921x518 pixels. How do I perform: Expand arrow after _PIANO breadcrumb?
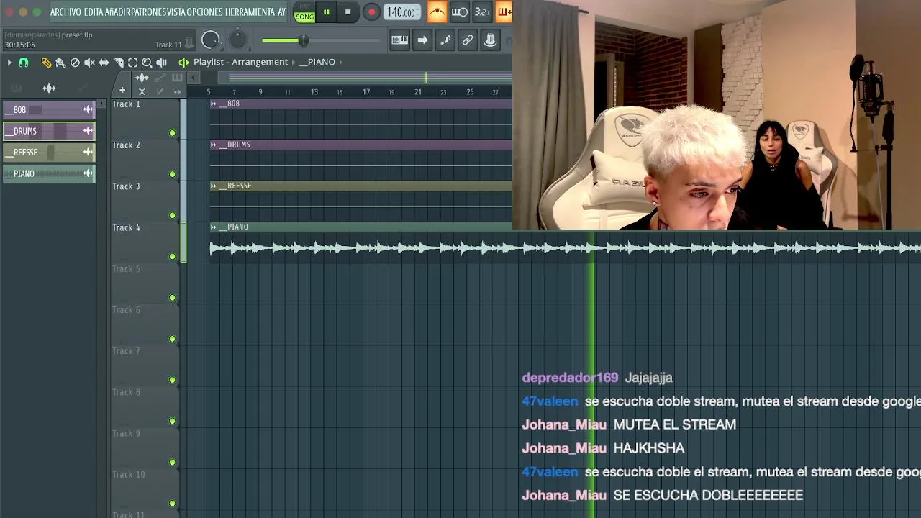point(340,62)
